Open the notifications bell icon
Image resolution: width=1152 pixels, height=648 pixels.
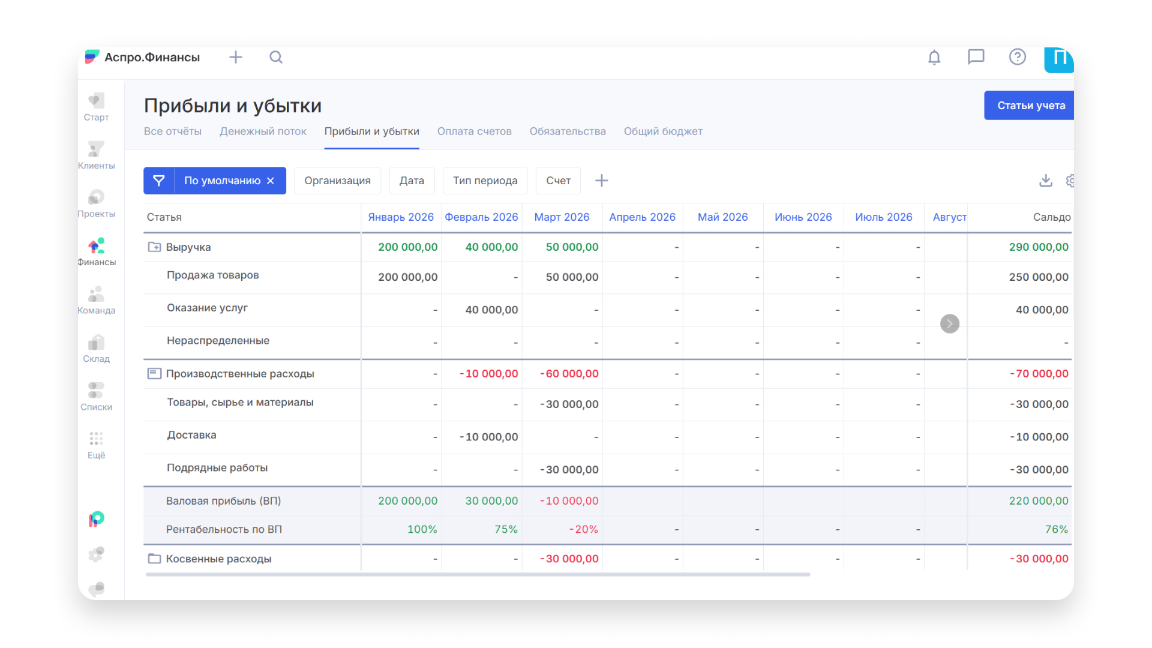coord(934,58)
